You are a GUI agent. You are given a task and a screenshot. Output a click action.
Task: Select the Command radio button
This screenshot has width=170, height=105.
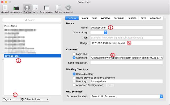[74, 58]
